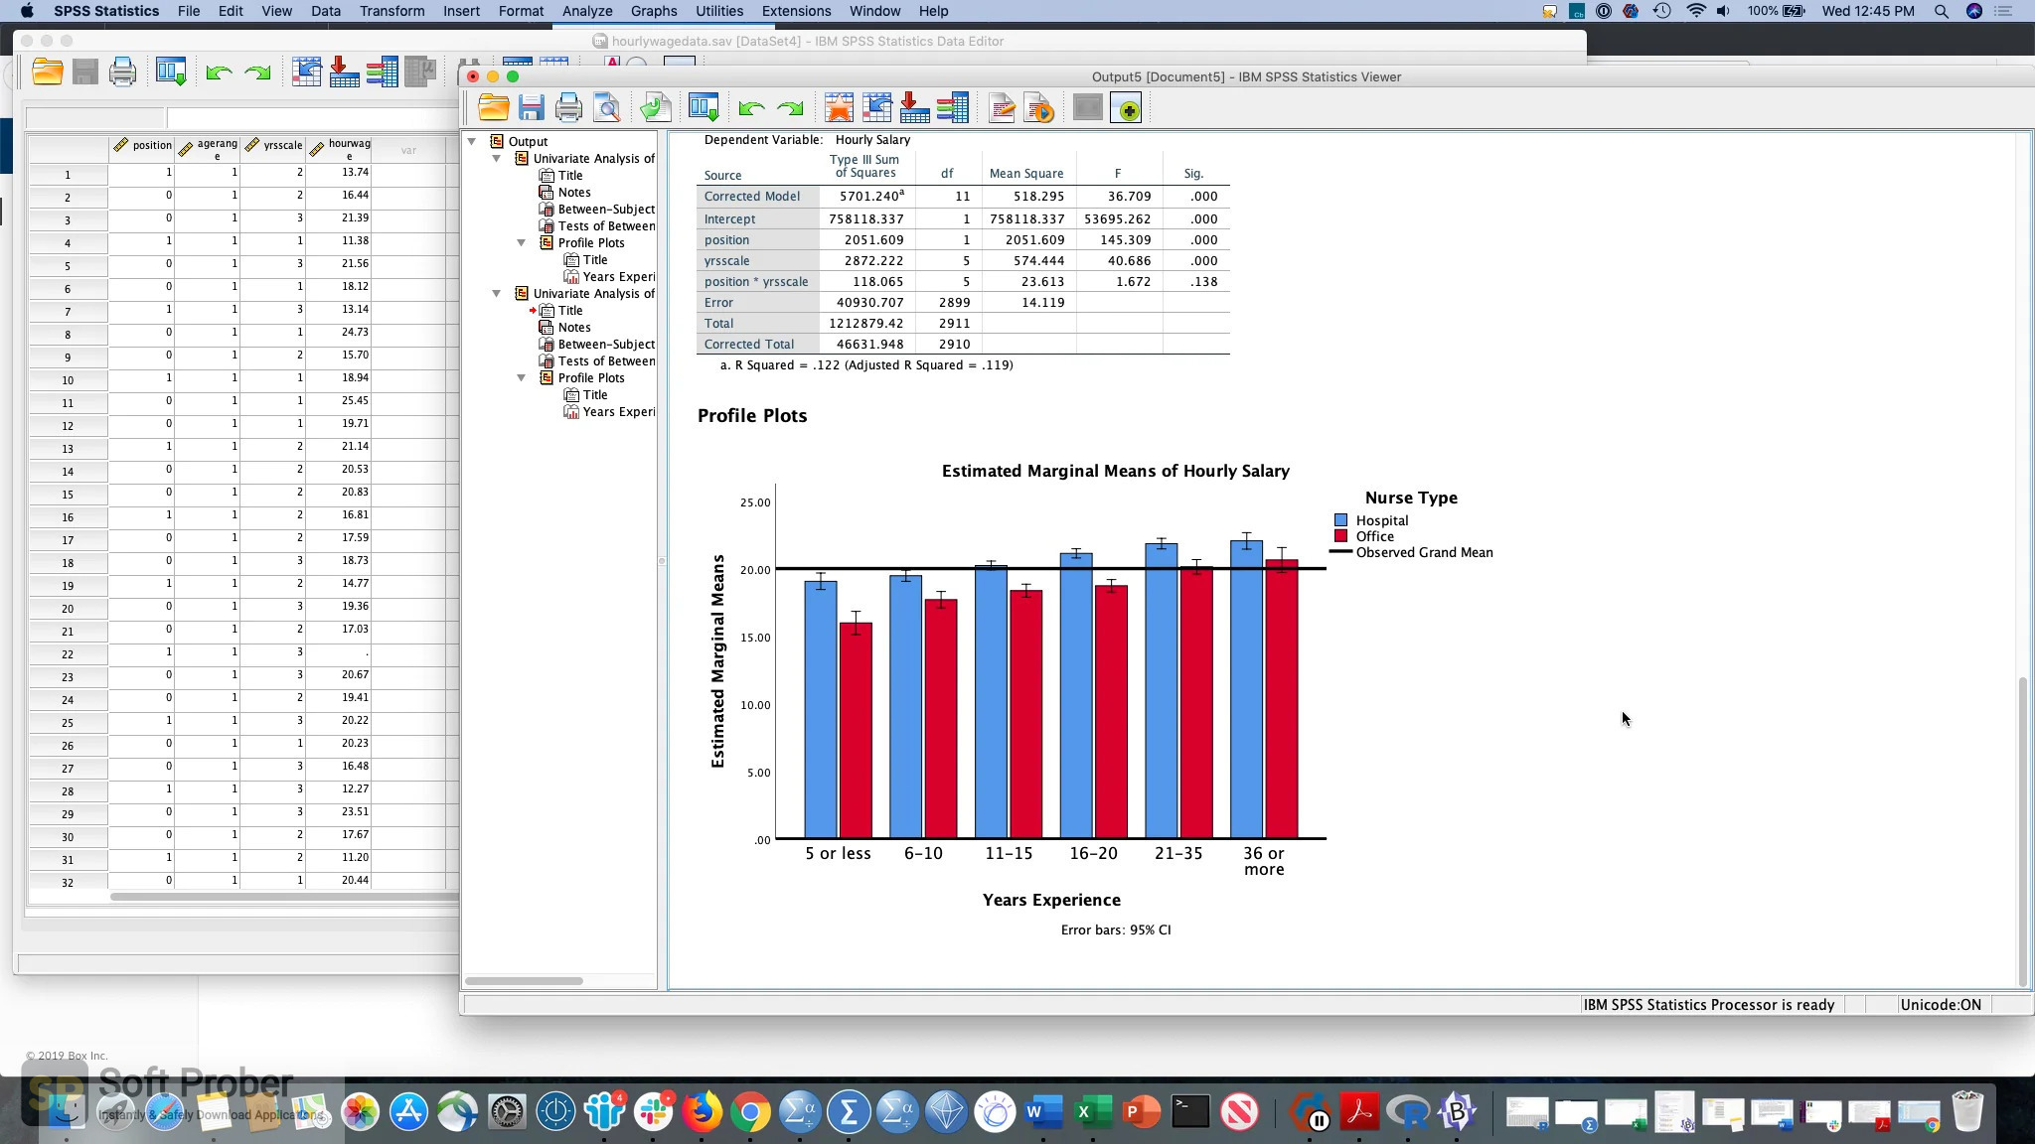Click the Save icon in SPSS toolbar
2035x1144 pixels.
[x=530, y=109]
